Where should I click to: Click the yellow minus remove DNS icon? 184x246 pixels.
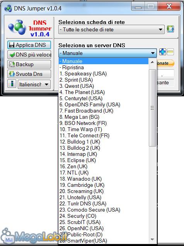point(170,52)
